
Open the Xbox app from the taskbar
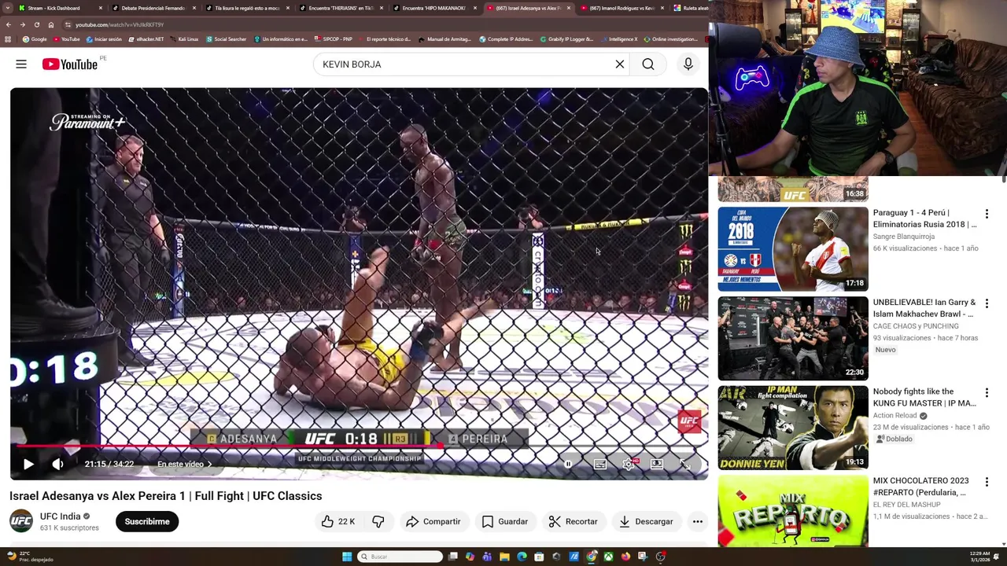click(x=608, y=557)
